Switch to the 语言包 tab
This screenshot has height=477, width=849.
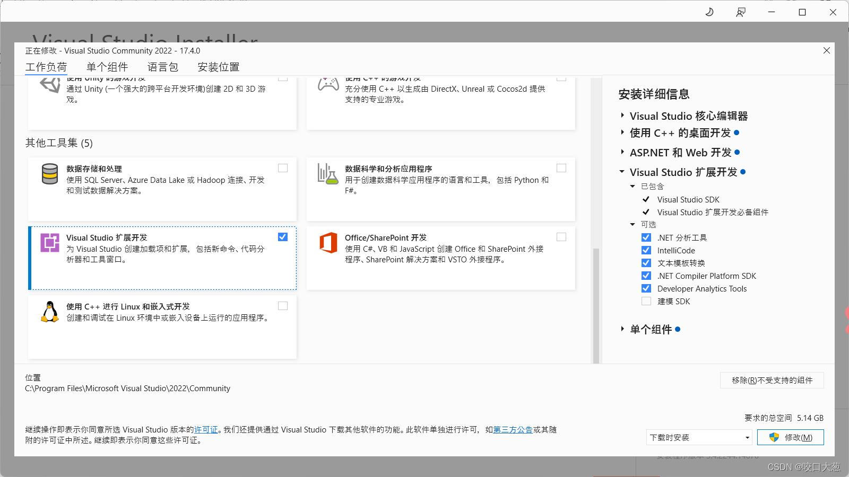(x=163, y=67)
